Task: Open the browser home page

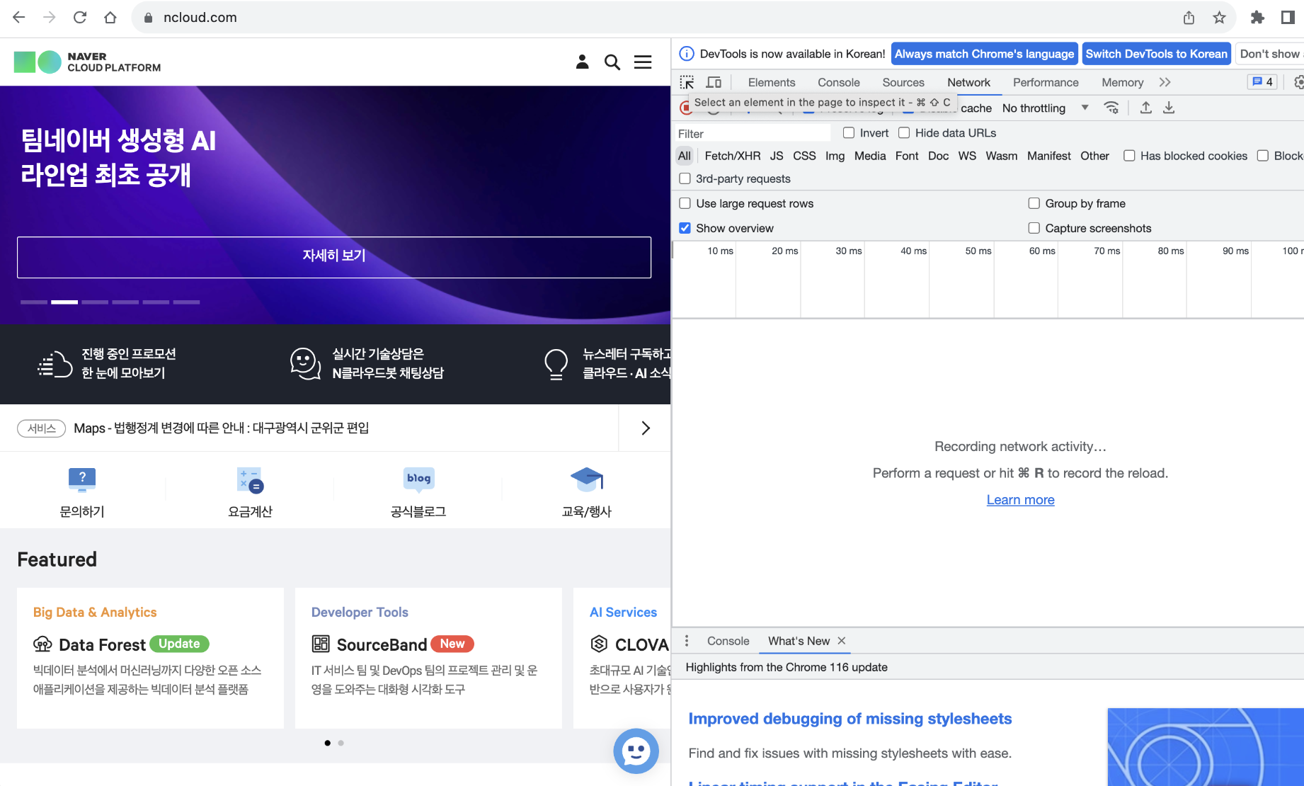Action: pos(110,18)
